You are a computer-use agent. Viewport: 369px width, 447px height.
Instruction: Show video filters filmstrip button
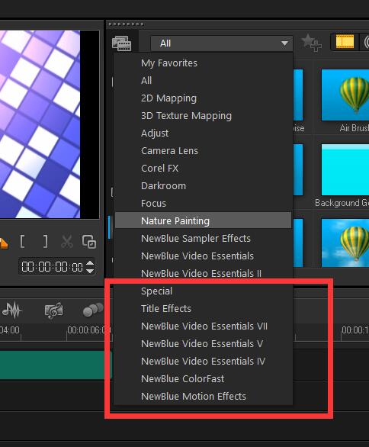pos(345,42)
